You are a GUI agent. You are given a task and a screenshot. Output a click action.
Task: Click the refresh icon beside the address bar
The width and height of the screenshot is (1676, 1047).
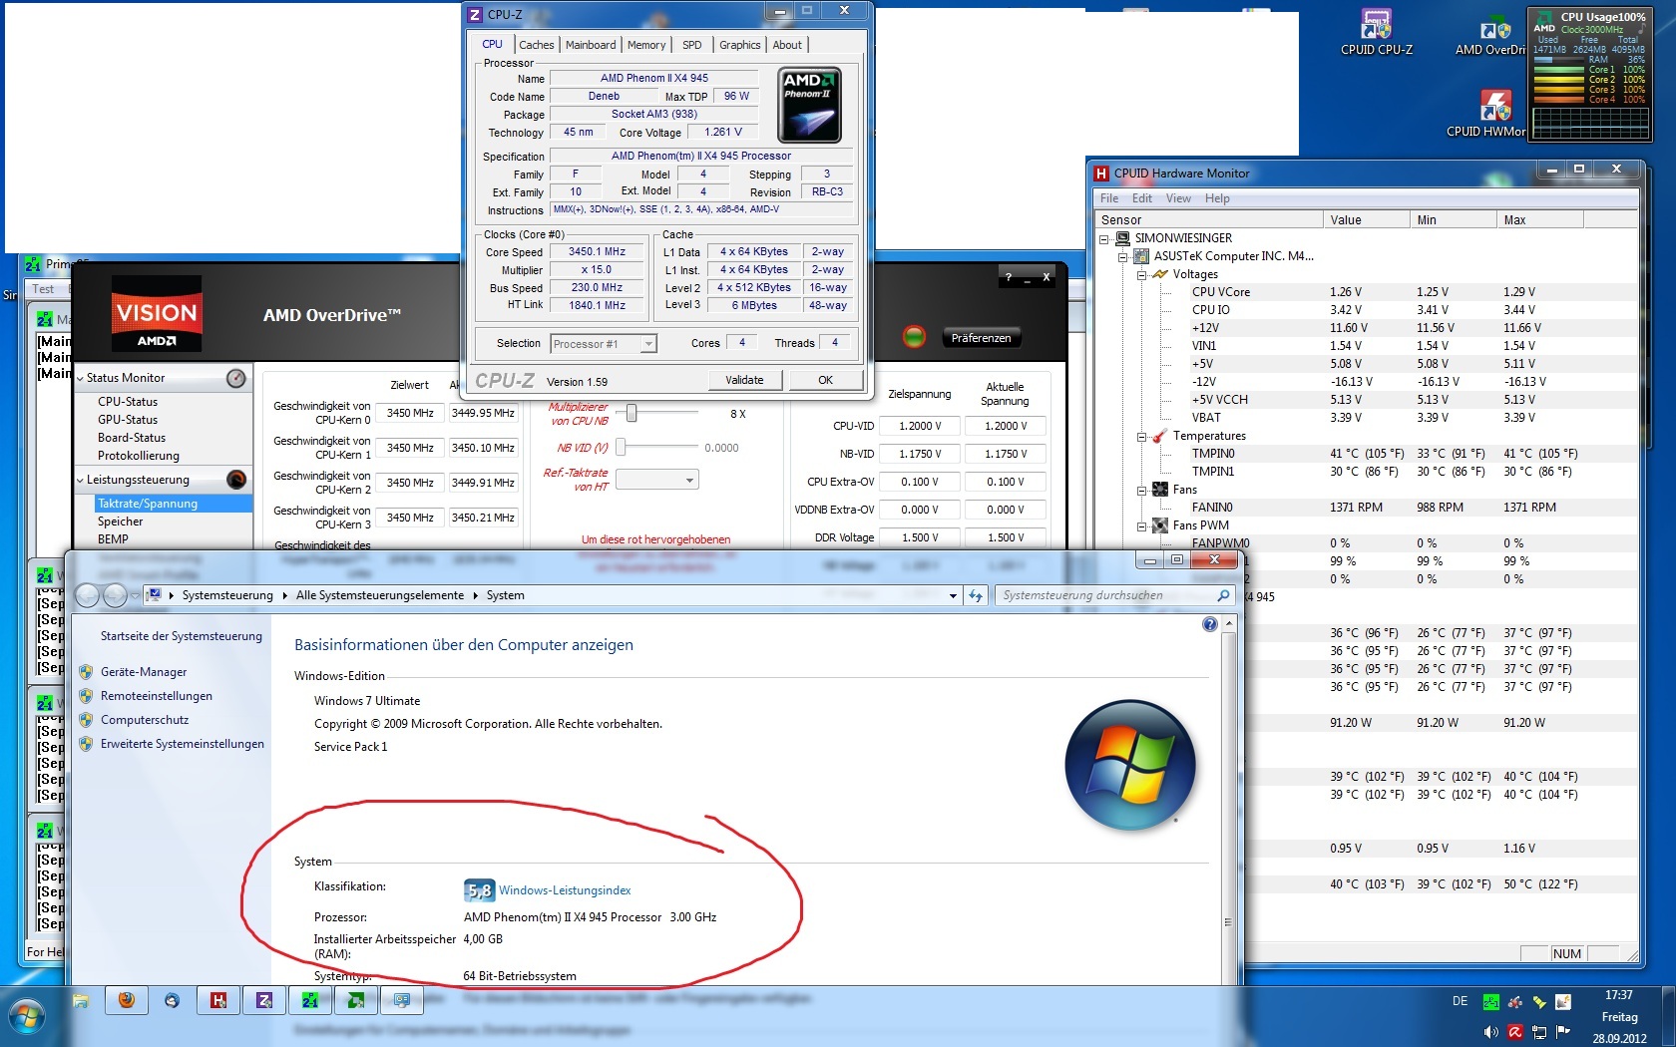[x=976, y=595]
